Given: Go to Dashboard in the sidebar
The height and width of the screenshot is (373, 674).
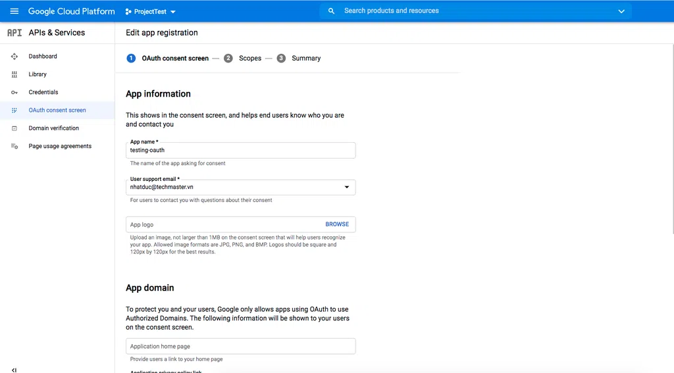Looking at the screenshot, I should pyautogui.click(x=57, y=57).
